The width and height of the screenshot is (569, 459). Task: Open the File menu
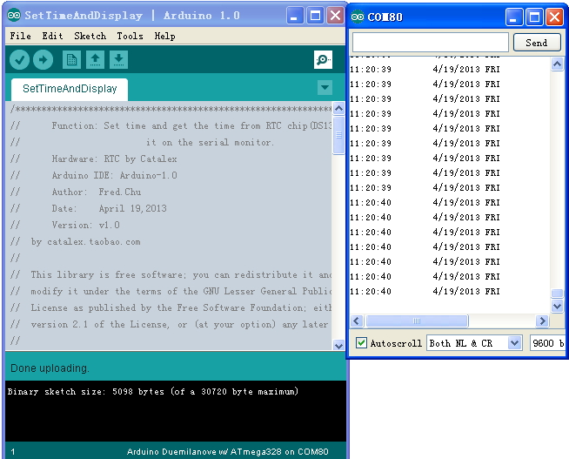pos(20,36)
